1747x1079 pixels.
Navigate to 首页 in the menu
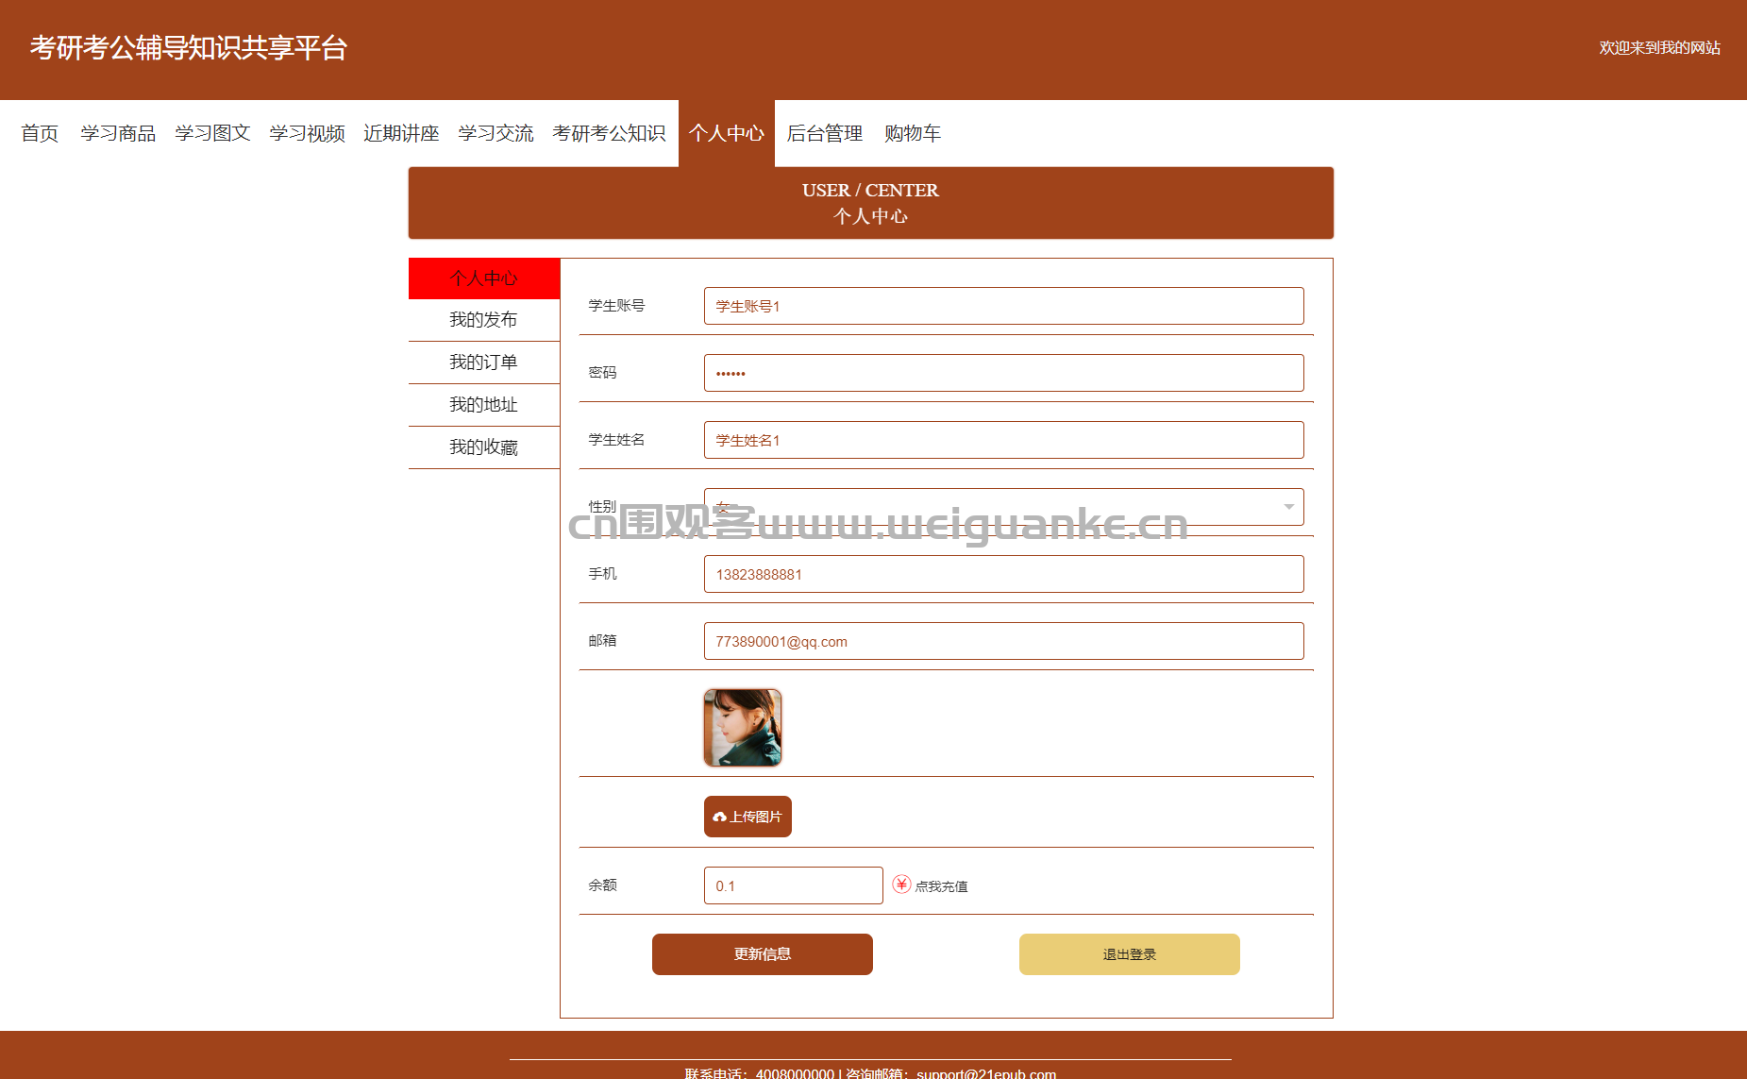(x=40, y=133)
